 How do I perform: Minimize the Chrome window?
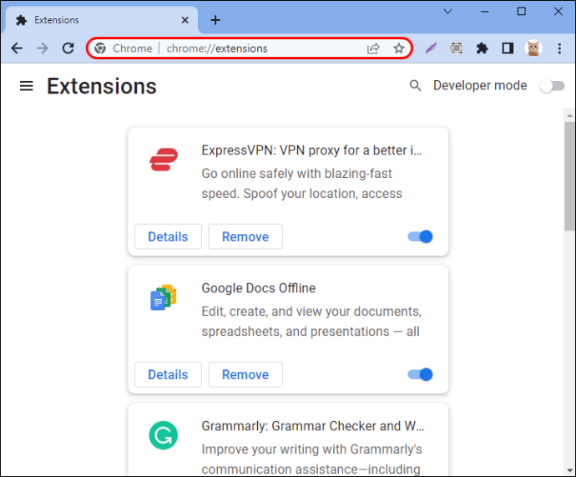pos(485,12)
